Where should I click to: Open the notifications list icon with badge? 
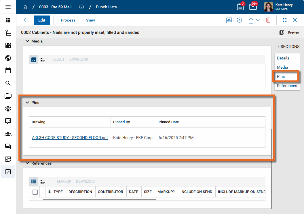point(240,7)
